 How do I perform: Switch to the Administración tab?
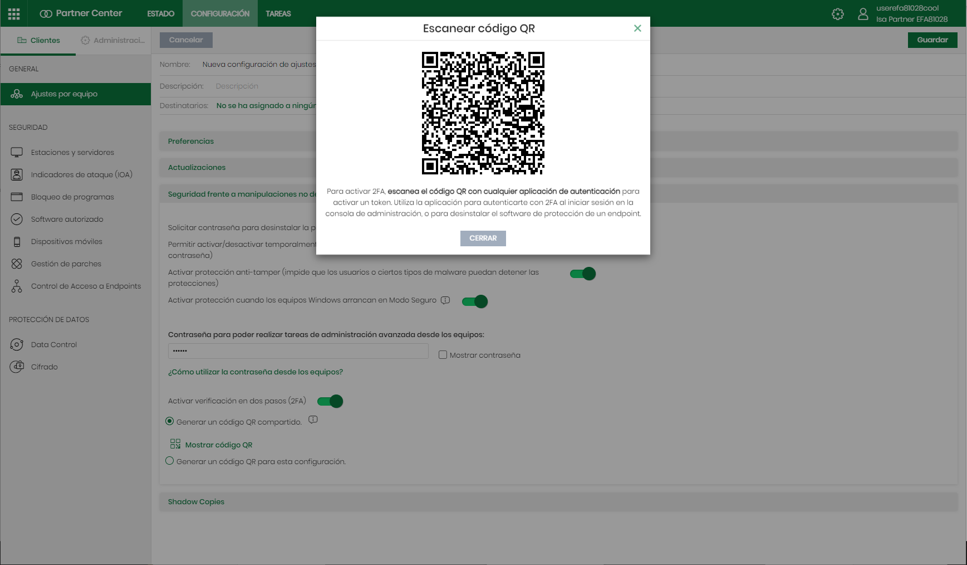pyautogui.click(x=113, y=40)
